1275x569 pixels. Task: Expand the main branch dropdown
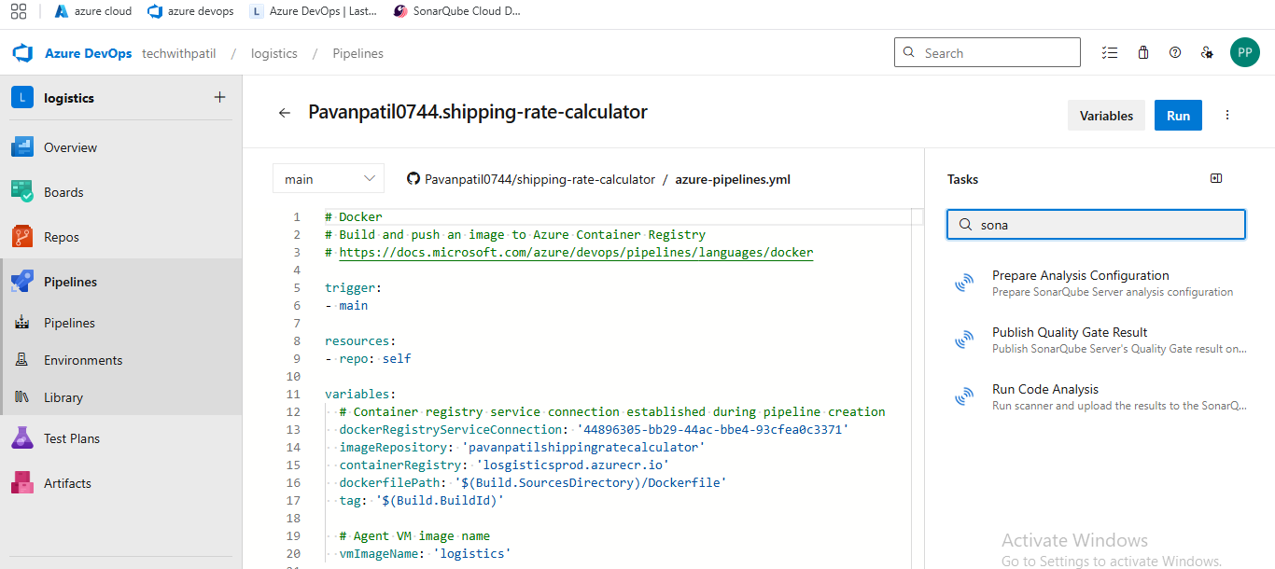328,179
